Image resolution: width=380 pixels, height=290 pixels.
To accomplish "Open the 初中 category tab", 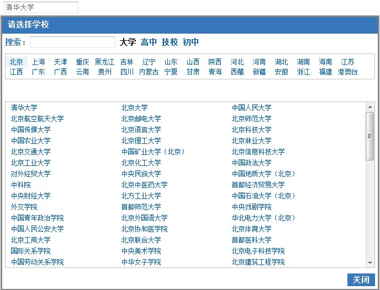I will [191, 42].
